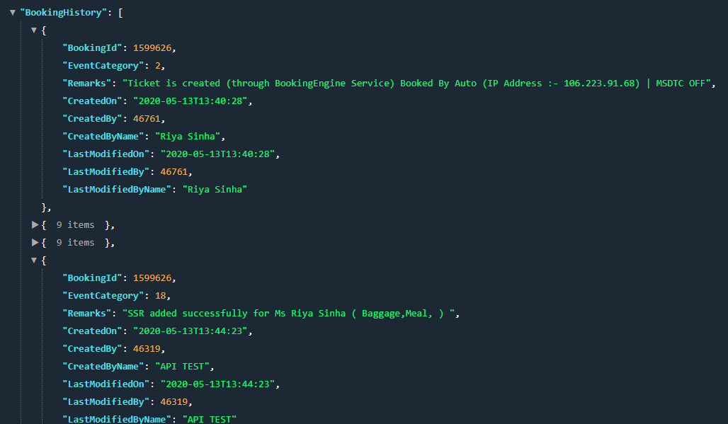The width and height of the screenshot is (728, 424).
Task: Collapse the BookingHistory array
Action: pyautogui.click(x=12, y=13)
